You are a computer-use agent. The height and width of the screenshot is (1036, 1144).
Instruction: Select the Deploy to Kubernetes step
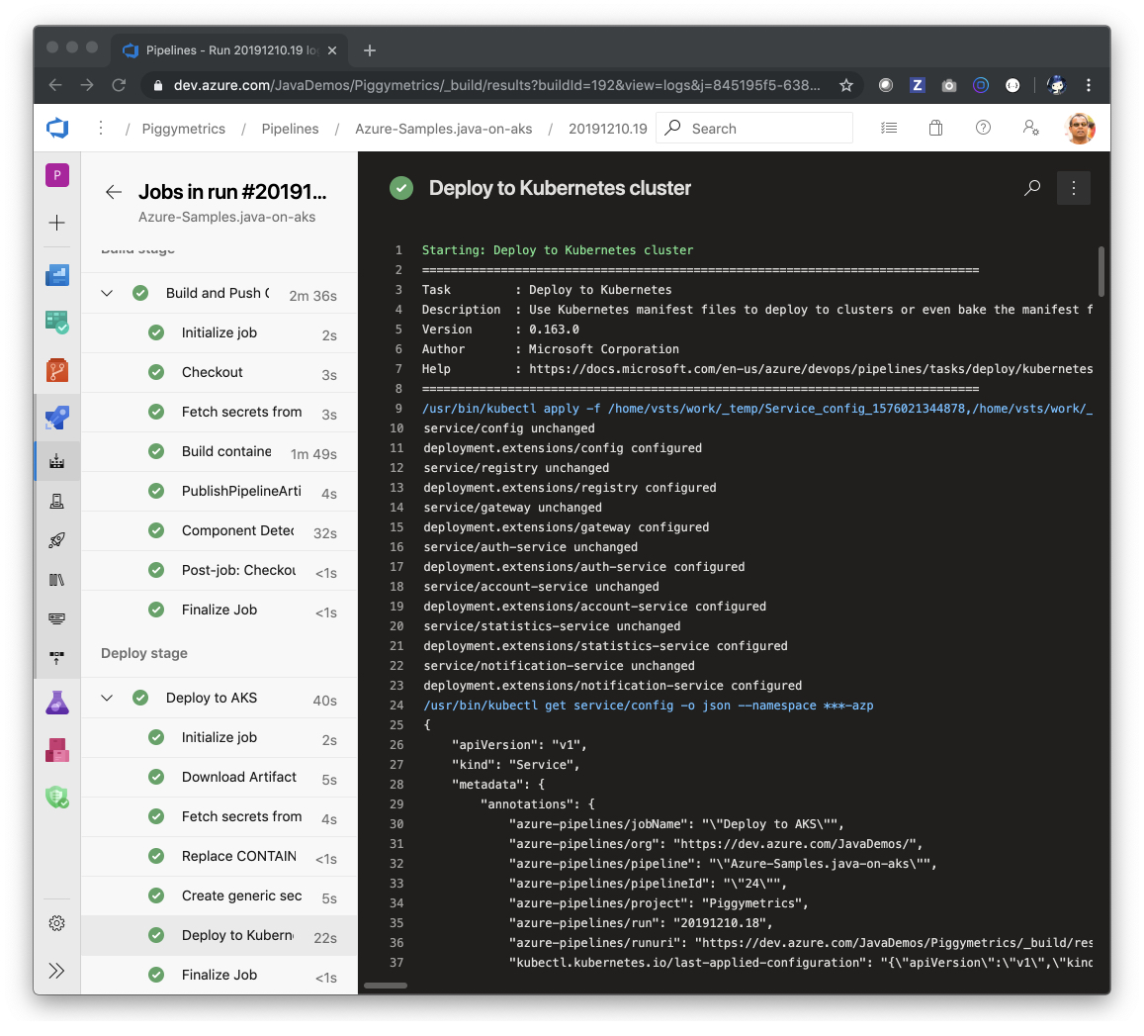click(219, 936)
